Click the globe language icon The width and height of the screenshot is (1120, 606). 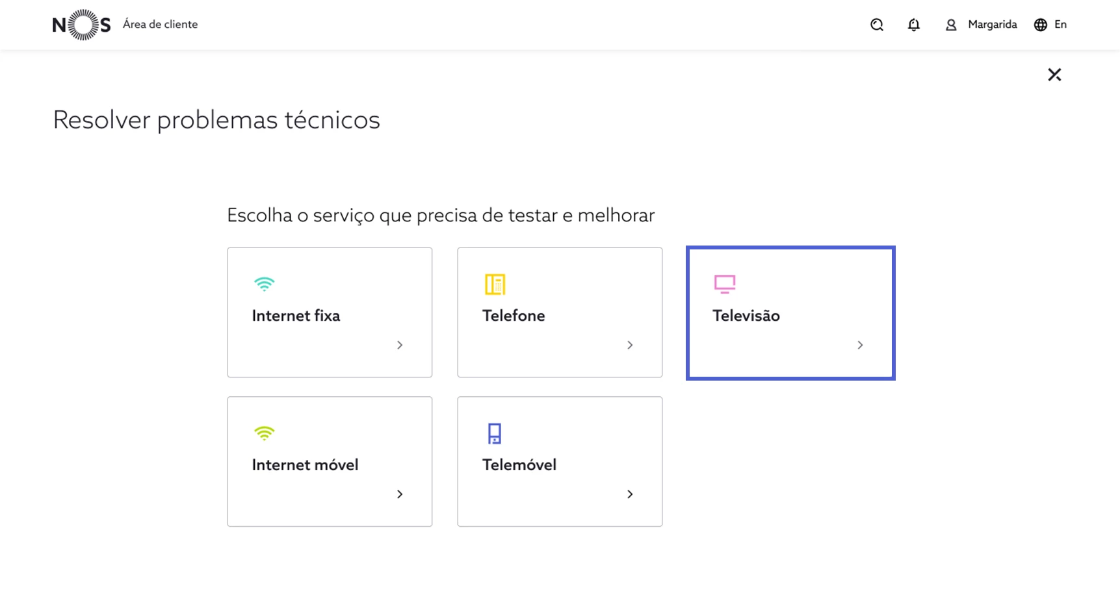1041,25
